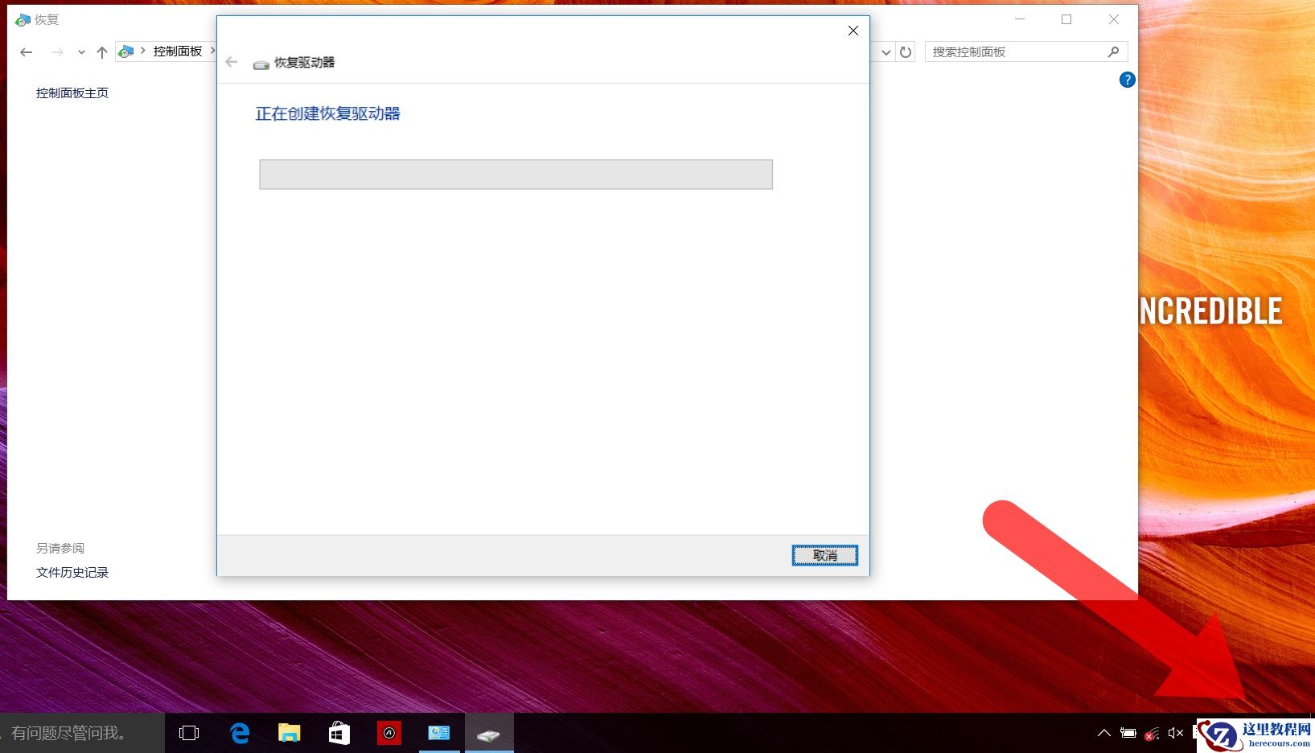The height and width of the screenshot is (753, 1315).
Task: Open File Explorer from the taskbar
Action: [289, 733]
